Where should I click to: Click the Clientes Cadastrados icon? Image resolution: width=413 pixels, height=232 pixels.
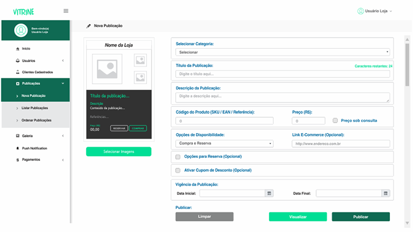tap(18, 72)
